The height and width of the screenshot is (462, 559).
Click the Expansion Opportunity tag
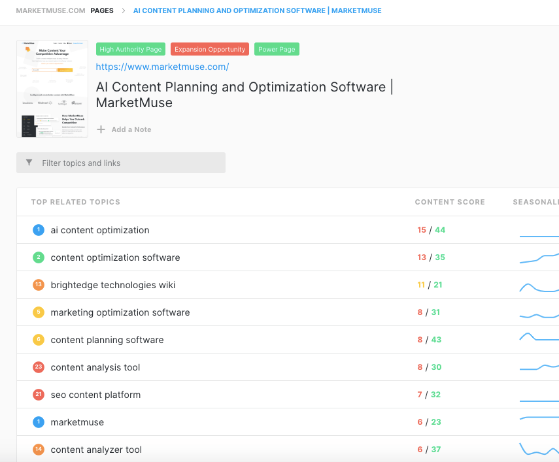210,49
